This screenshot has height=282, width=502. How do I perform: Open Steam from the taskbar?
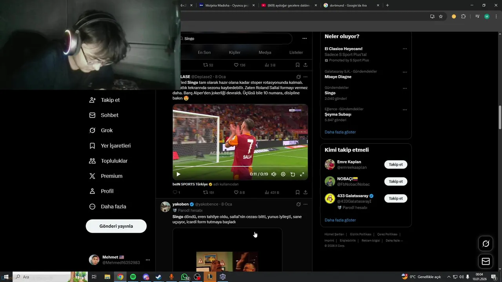pos(158,277)
